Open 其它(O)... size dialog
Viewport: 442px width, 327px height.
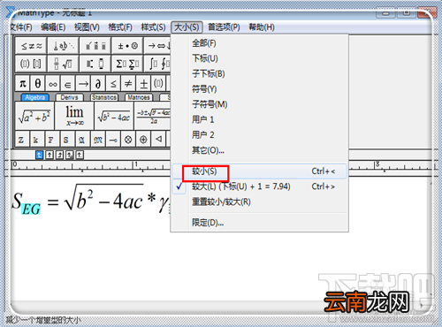(x=260, y=150)
